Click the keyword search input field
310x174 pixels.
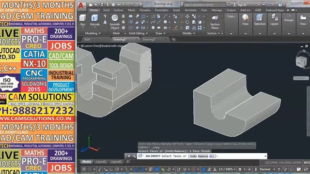click(204, 4)
